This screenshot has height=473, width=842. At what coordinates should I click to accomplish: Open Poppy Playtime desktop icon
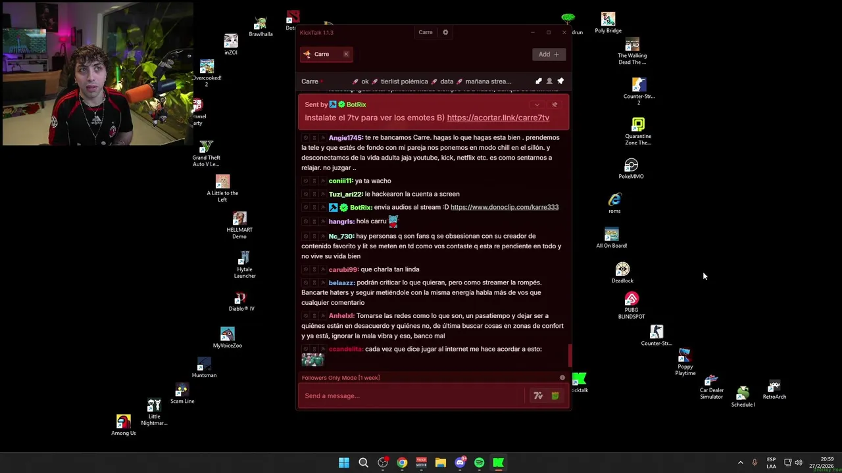685,363
